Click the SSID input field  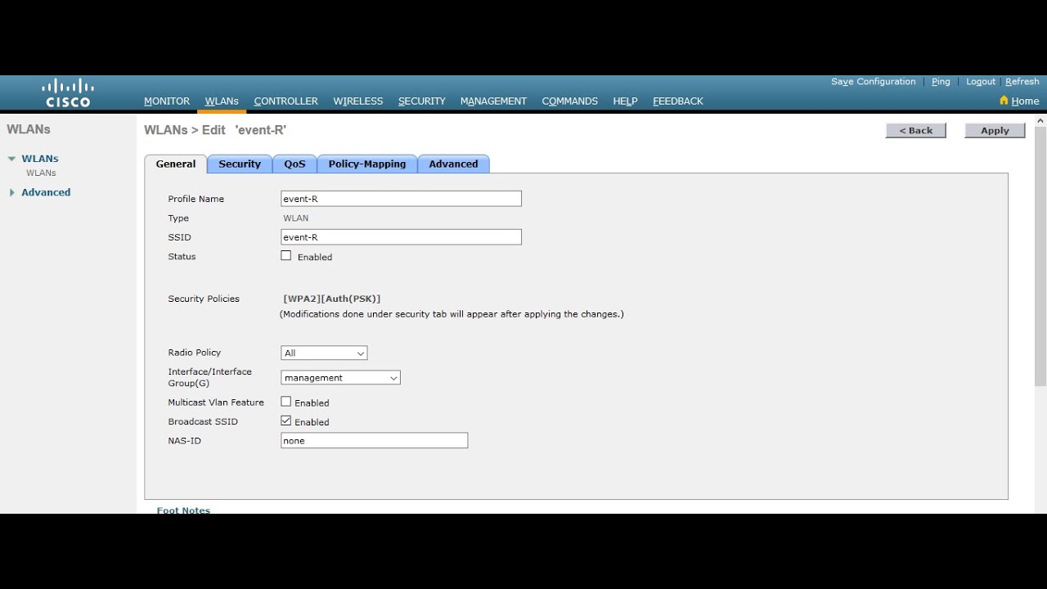[401, 237]
